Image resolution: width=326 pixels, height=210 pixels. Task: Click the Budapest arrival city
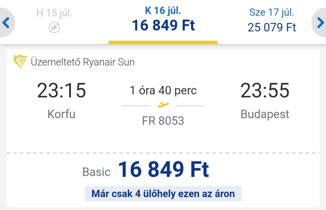pyautogui.click(x=265, y=114)
